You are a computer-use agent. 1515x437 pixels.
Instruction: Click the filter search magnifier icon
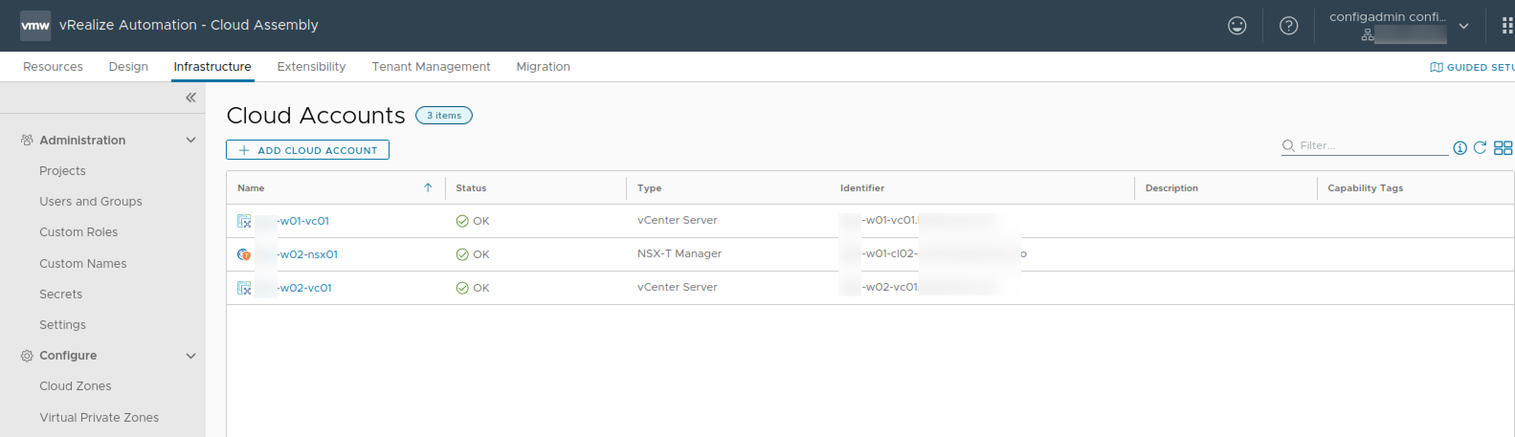(1288, 146)
